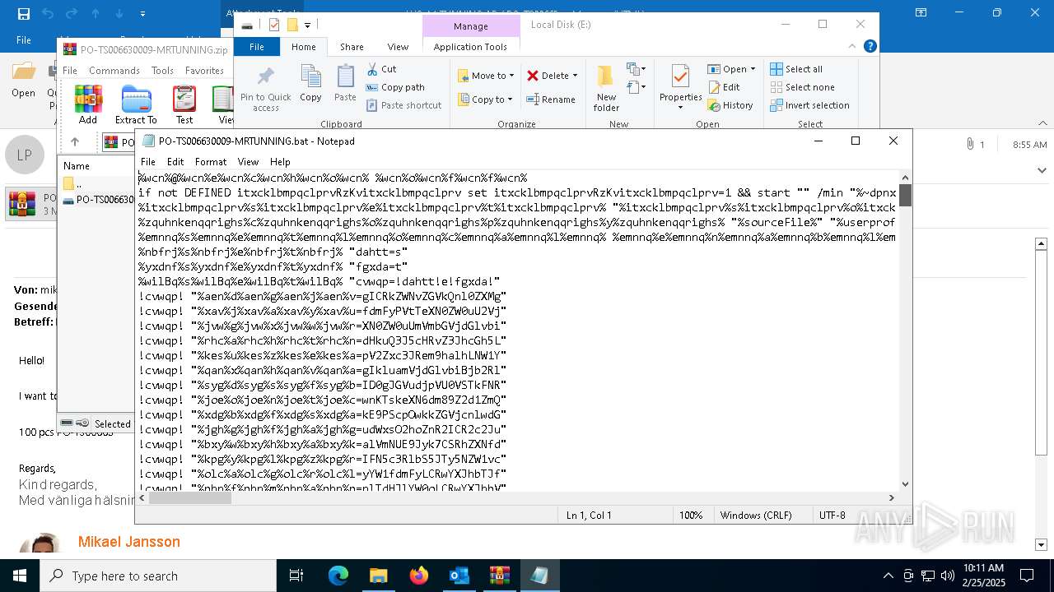1054x592 pixels.
Task: Open the File tab in File Explorer
Action: pyautogui.click(x=257, y=47)
